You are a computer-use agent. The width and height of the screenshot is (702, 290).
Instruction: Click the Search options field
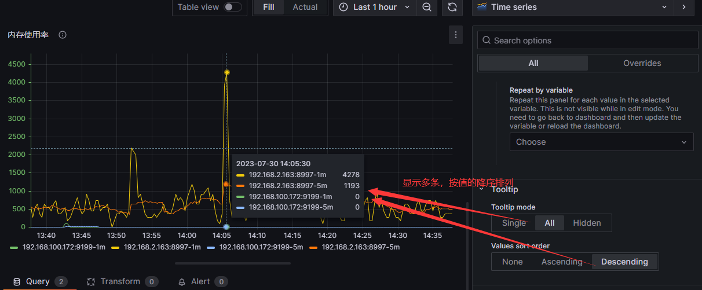click(x=588, y=41)
